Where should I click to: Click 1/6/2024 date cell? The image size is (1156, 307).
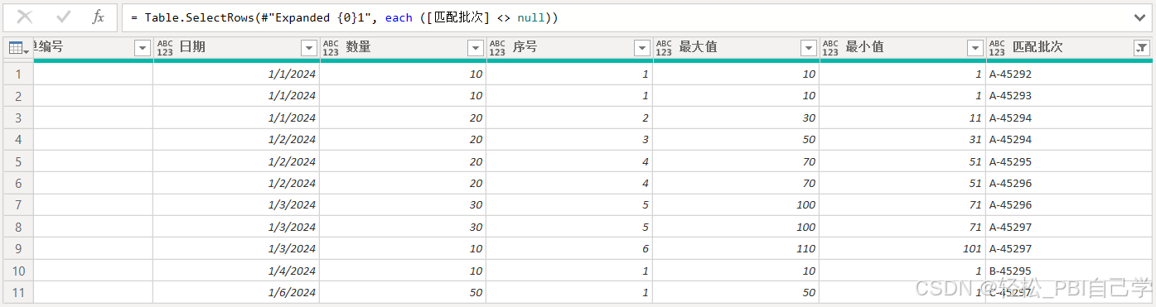pos(236,292)
